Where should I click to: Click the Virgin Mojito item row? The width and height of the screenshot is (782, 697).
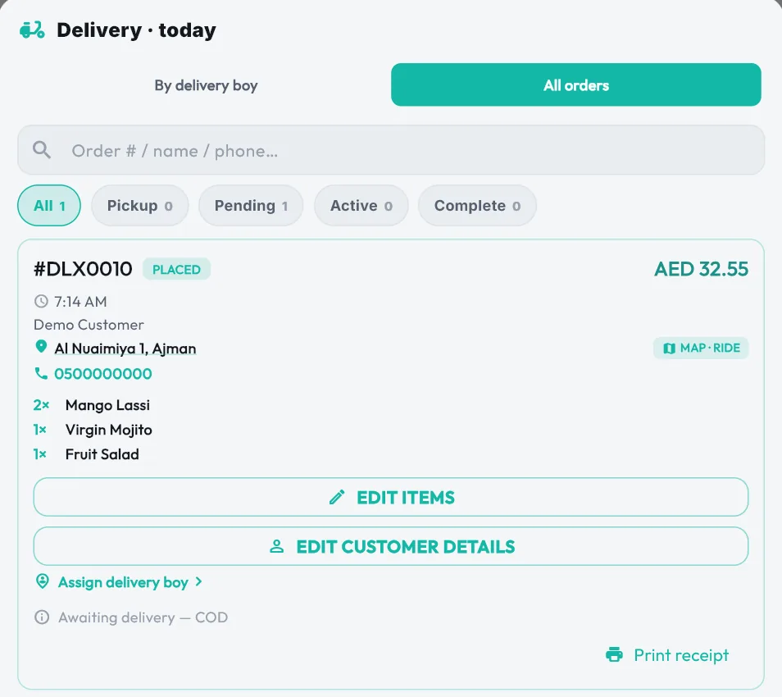pyautogui.click(x=109, y=430)
